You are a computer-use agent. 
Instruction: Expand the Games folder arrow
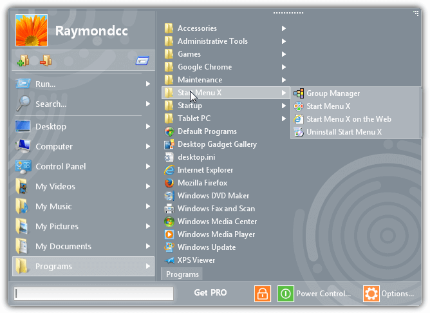click(284, 54)
